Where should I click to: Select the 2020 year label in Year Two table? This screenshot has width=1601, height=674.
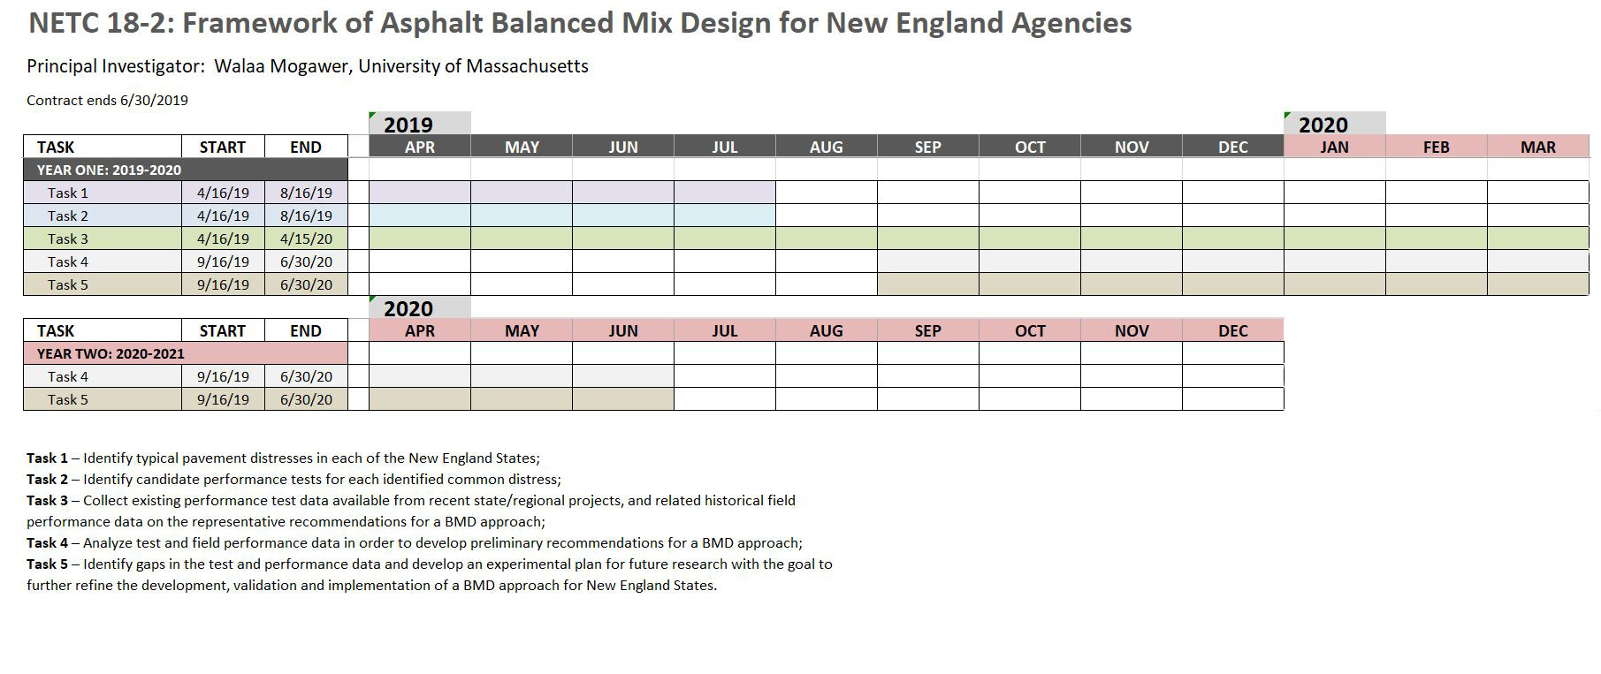[420, 307]
